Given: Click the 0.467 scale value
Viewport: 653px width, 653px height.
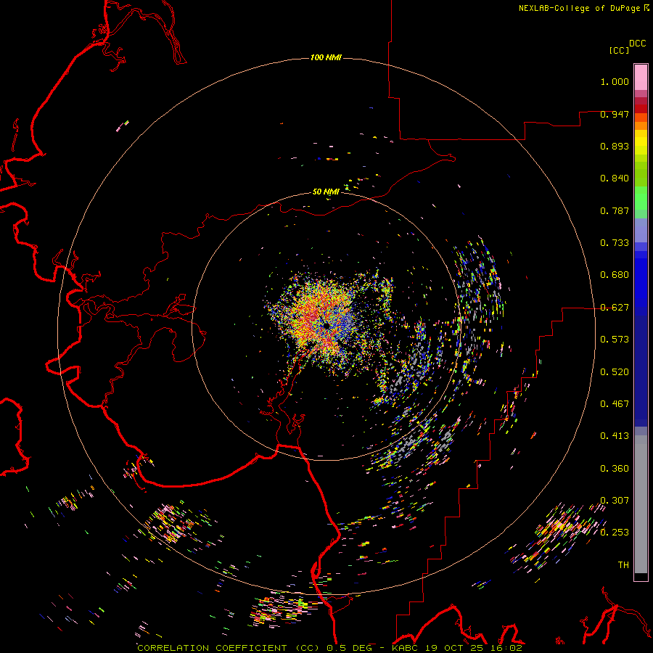Looking at the screenshot, I should 615,404.
